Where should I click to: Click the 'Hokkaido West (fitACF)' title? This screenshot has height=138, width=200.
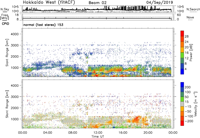(49, 2)
